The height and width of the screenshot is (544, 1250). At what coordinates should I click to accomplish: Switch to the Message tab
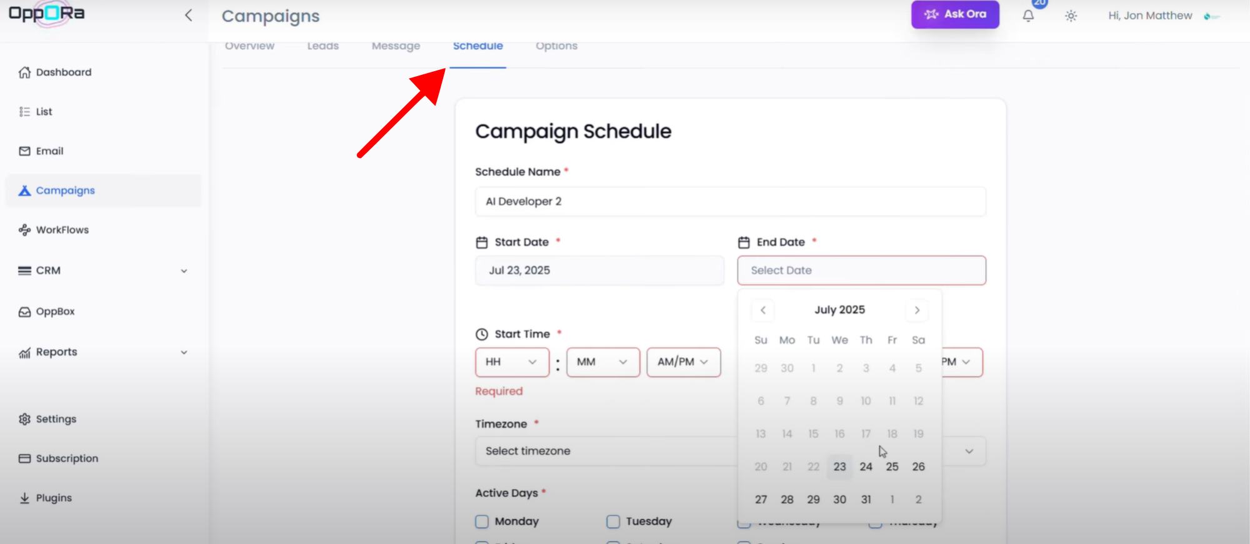[396, 46]
